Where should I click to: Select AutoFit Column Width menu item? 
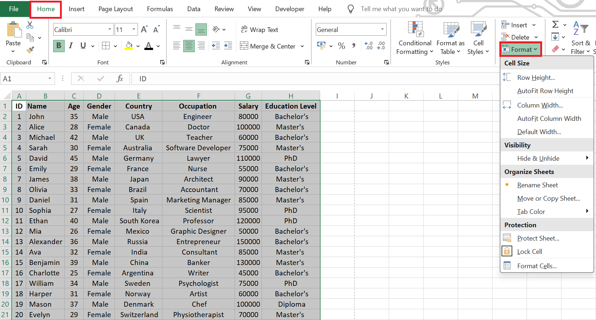point(549,118)
